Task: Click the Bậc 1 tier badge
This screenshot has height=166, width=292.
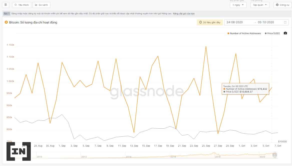Action: click(6, 13)
